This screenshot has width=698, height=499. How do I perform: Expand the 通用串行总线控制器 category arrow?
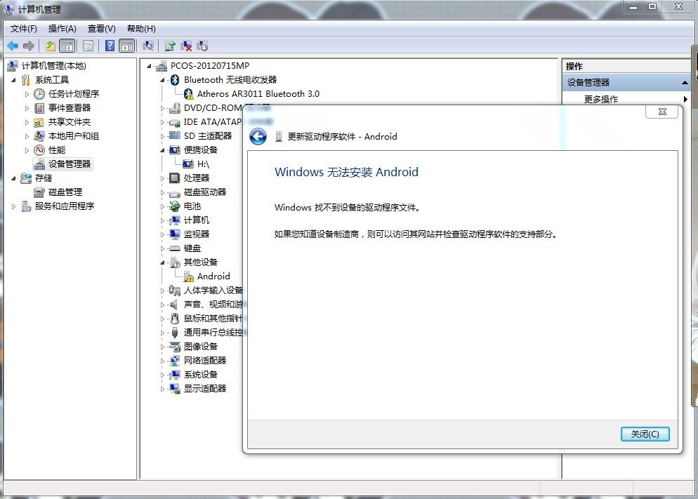coord(162,333)
